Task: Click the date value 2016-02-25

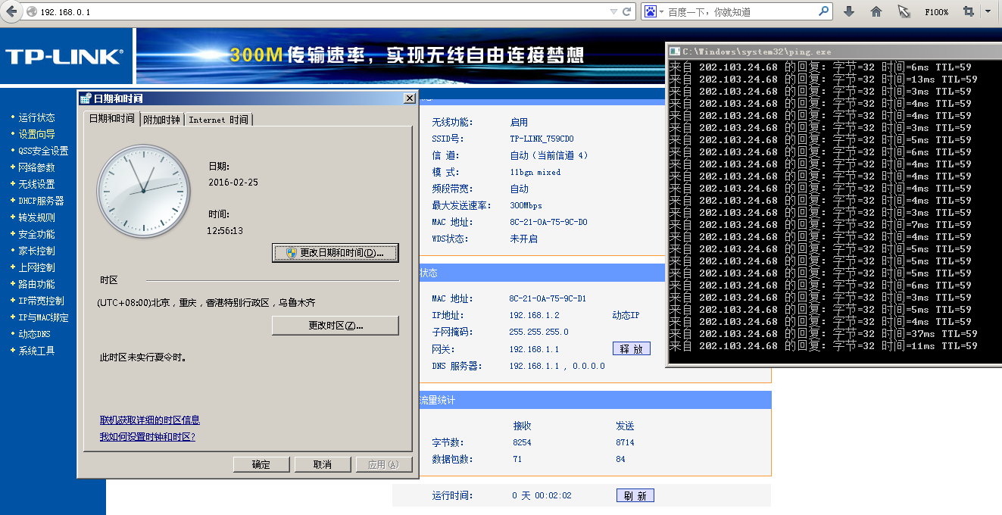Action: (233, 183)
